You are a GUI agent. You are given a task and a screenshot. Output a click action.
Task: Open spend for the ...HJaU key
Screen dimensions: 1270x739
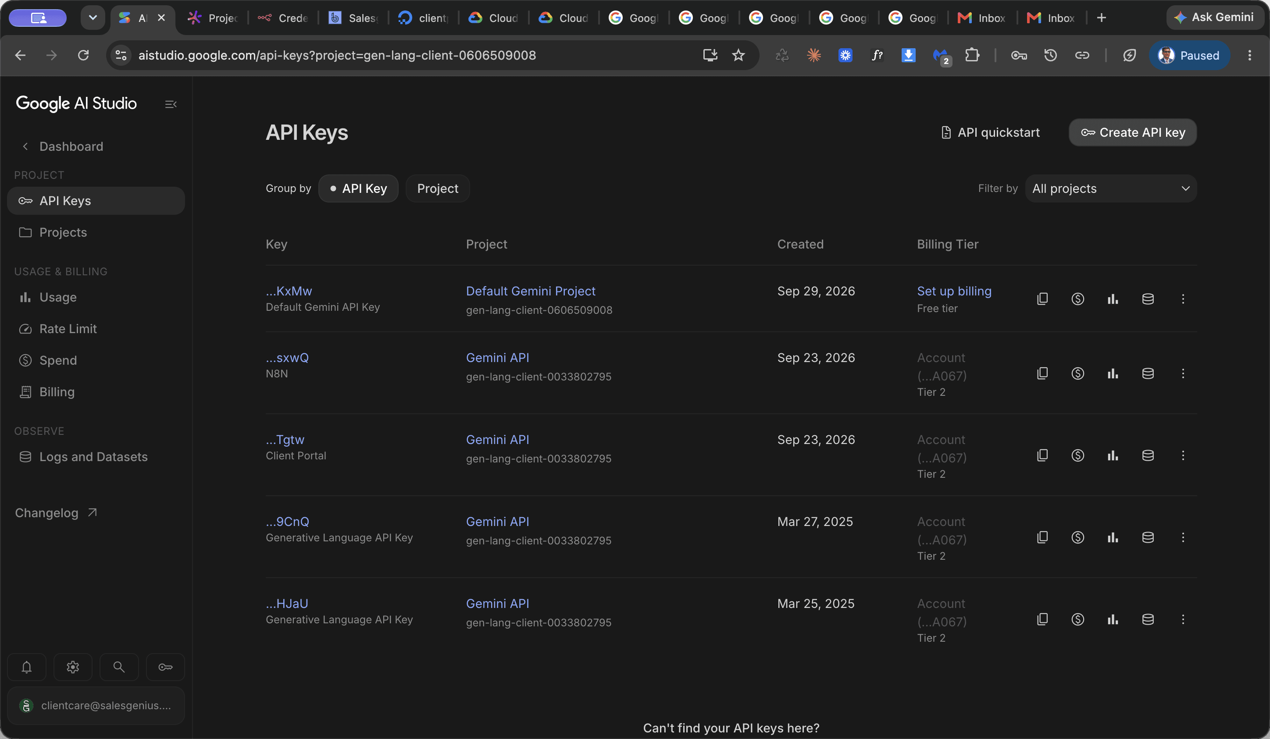pyautogui.click(x=1077, y=619)
